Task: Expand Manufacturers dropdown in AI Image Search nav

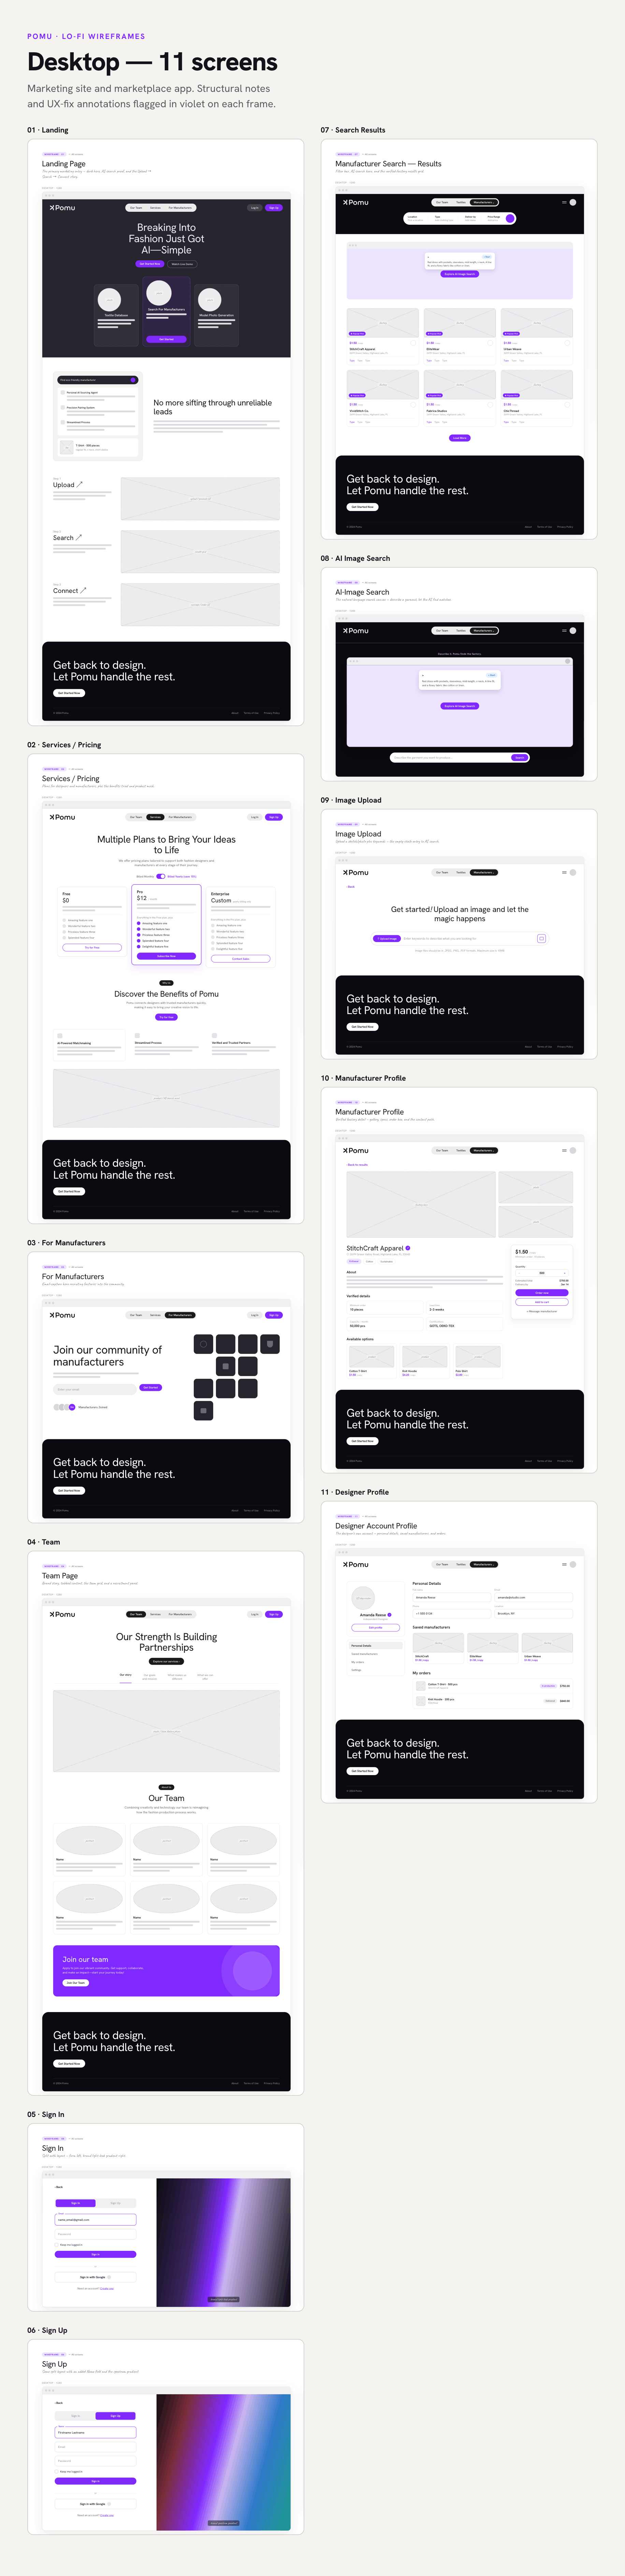Action: tap(484, 630)
